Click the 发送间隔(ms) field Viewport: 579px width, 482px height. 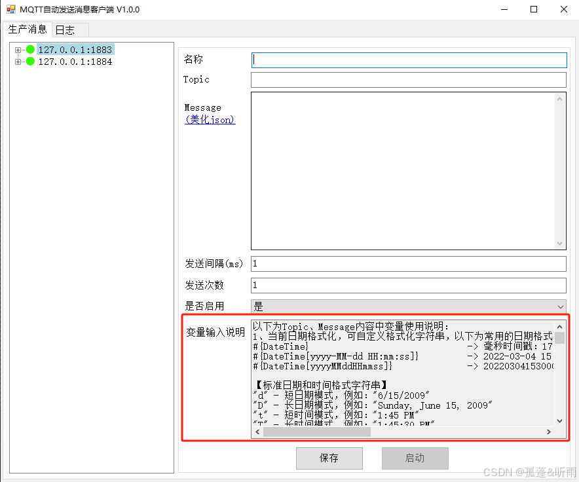click(x=409, y=264)
